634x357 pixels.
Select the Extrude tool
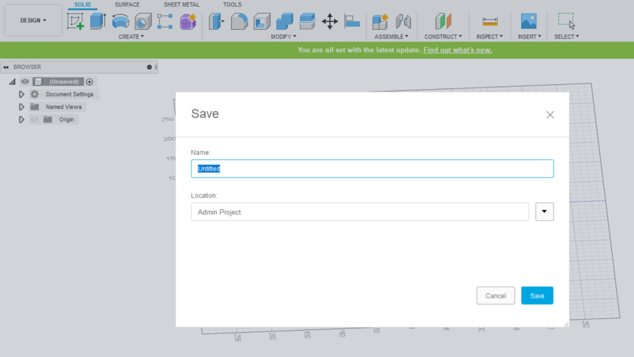pyautogui.click(x=98, y=21)
